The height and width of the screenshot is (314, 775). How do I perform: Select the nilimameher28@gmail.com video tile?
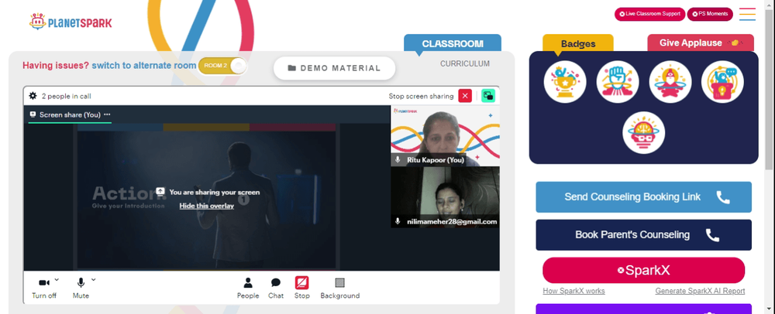445,197
